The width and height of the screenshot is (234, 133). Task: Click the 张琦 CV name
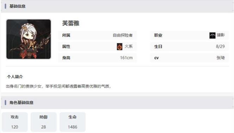pyautogui.click(x=221, y=58)
